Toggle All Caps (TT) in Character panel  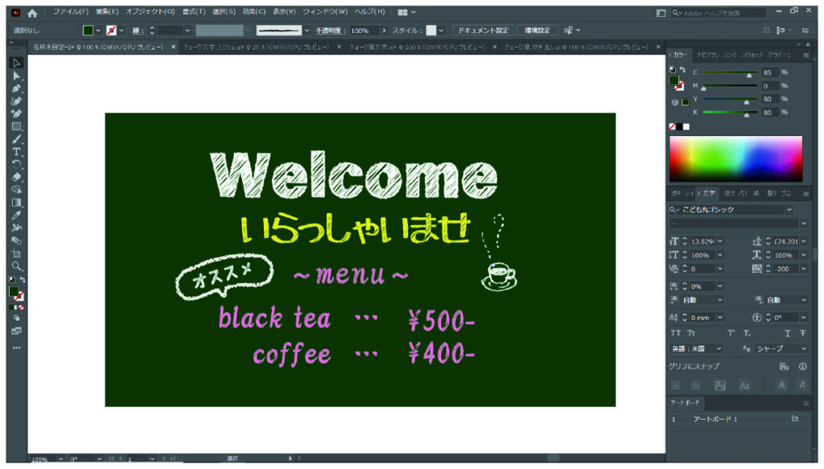[x=676, y=333]
